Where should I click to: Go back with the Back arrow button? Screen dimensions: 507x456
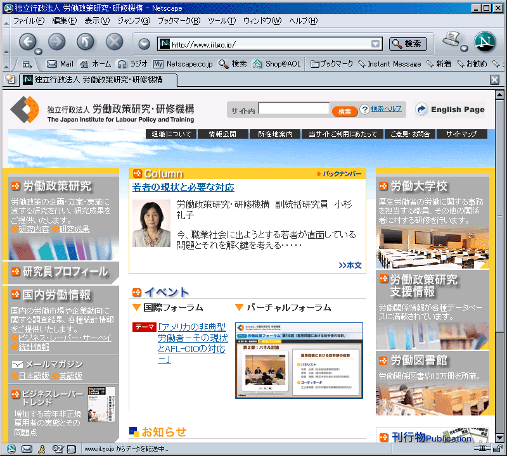click(28, 42)
